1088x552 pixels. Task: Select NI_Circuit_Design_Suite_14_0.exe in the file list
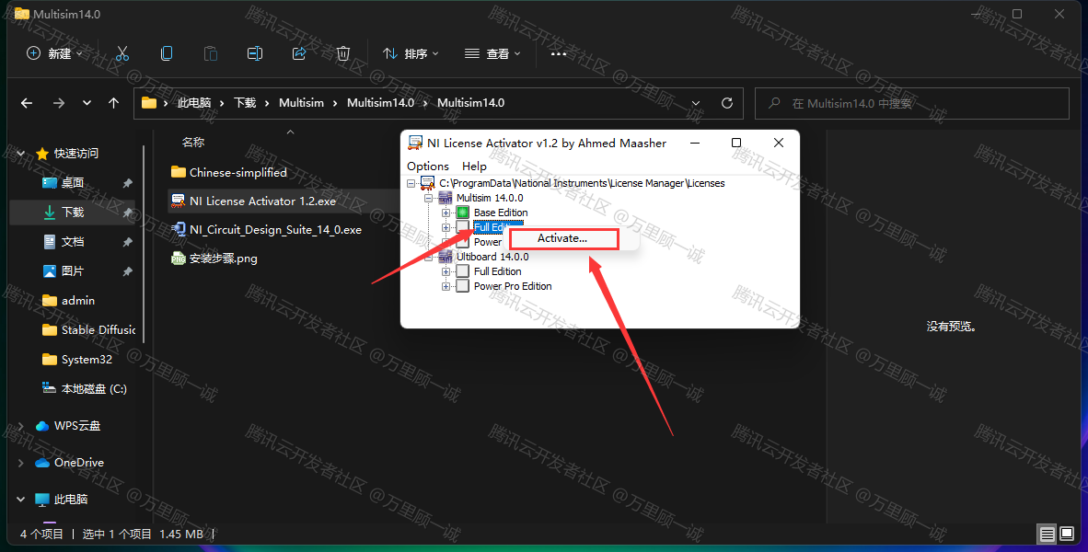click(274, 230)
